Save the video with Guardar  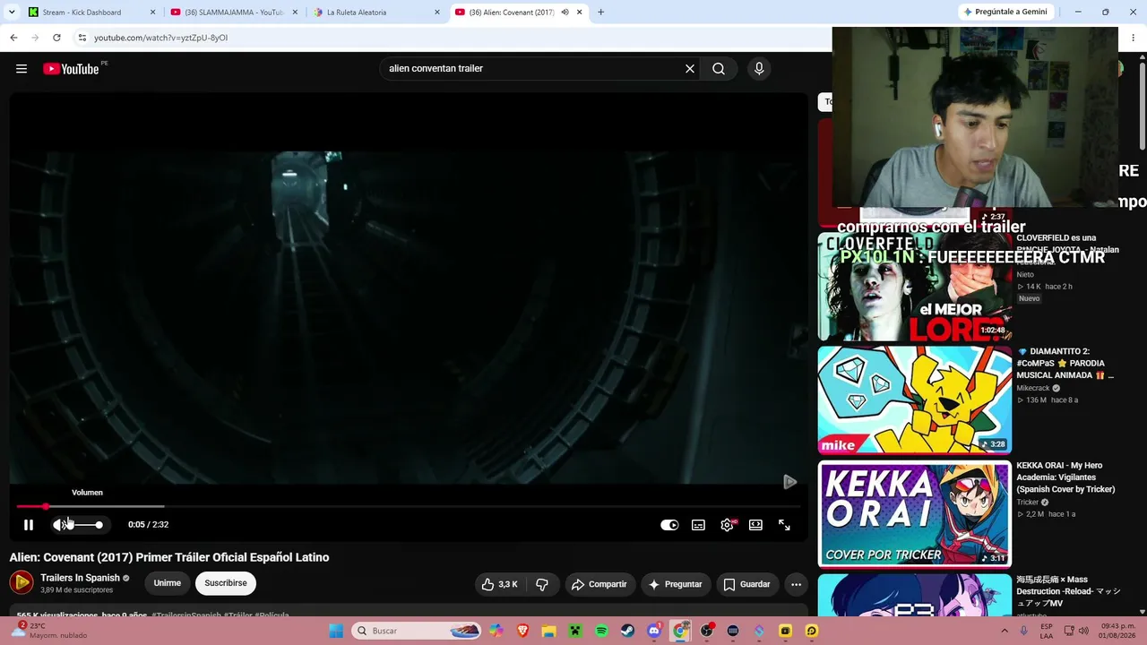(x=746, y=584)
